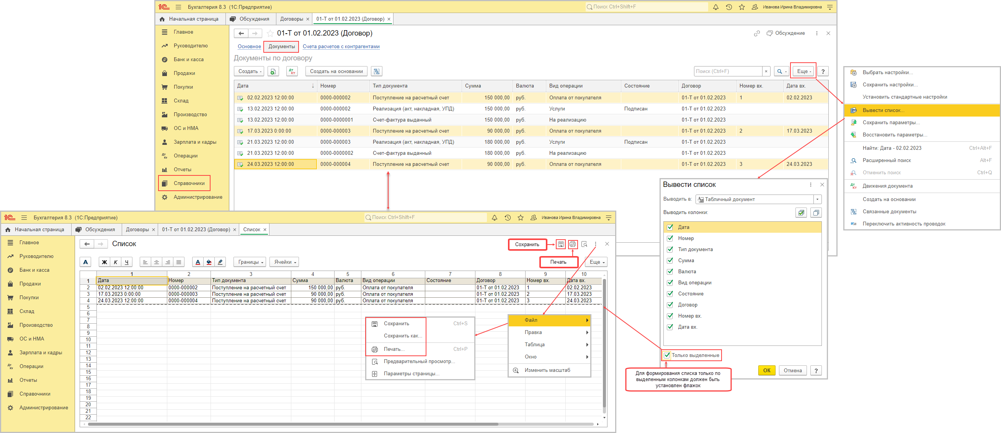Select row dated 24.03.2023 12:00:00
The image size is (1001, 433).
point(531,164)
